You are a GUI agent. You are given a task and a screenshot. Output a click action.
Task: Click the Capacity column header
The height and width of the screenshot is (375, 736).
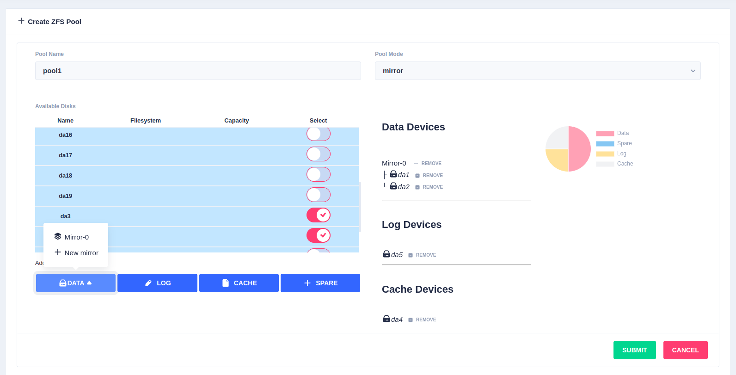pyautogui.click(x=237, y=121)
